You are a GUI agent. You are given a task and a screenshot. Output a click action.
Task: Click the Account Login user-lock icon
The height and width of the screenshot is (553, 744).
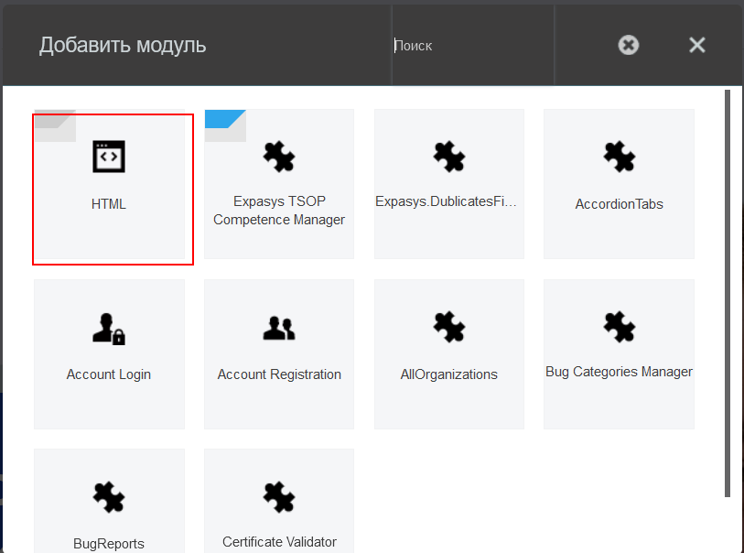(x=109, y=327)
